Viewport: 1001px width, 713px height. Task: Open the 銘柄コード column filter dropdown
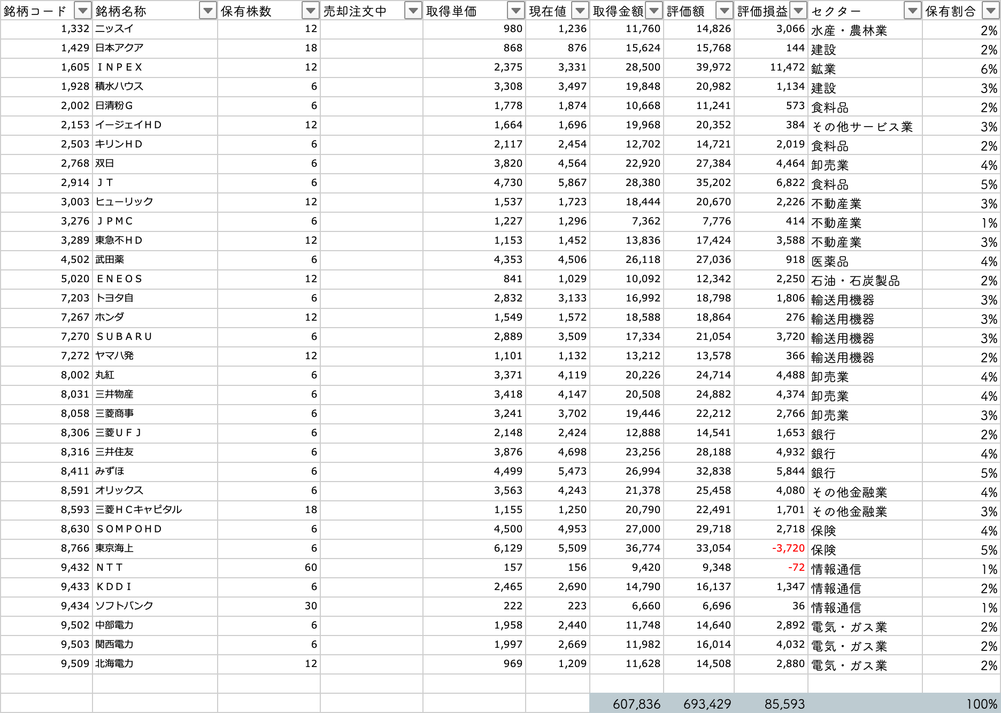82,11
